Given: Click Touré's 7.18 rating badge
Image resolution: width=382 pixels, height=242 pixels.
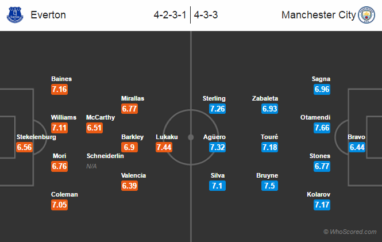Looking at the screenshot, I should click(x=269, y=147).
